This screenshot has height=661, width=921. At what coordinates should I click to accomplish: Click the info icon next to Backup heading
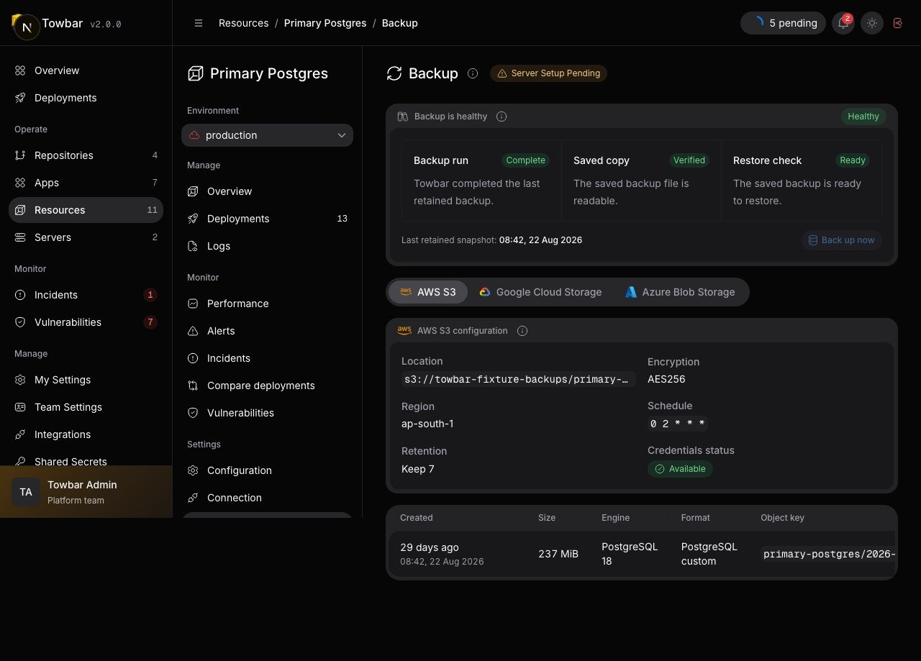pos(473,73)
